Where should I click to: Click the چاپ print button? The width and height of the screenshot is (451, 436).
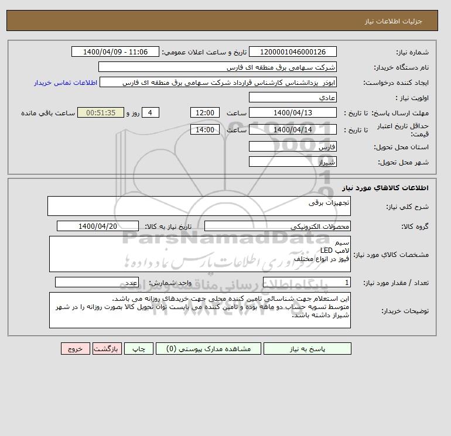[x=139, y=348]
